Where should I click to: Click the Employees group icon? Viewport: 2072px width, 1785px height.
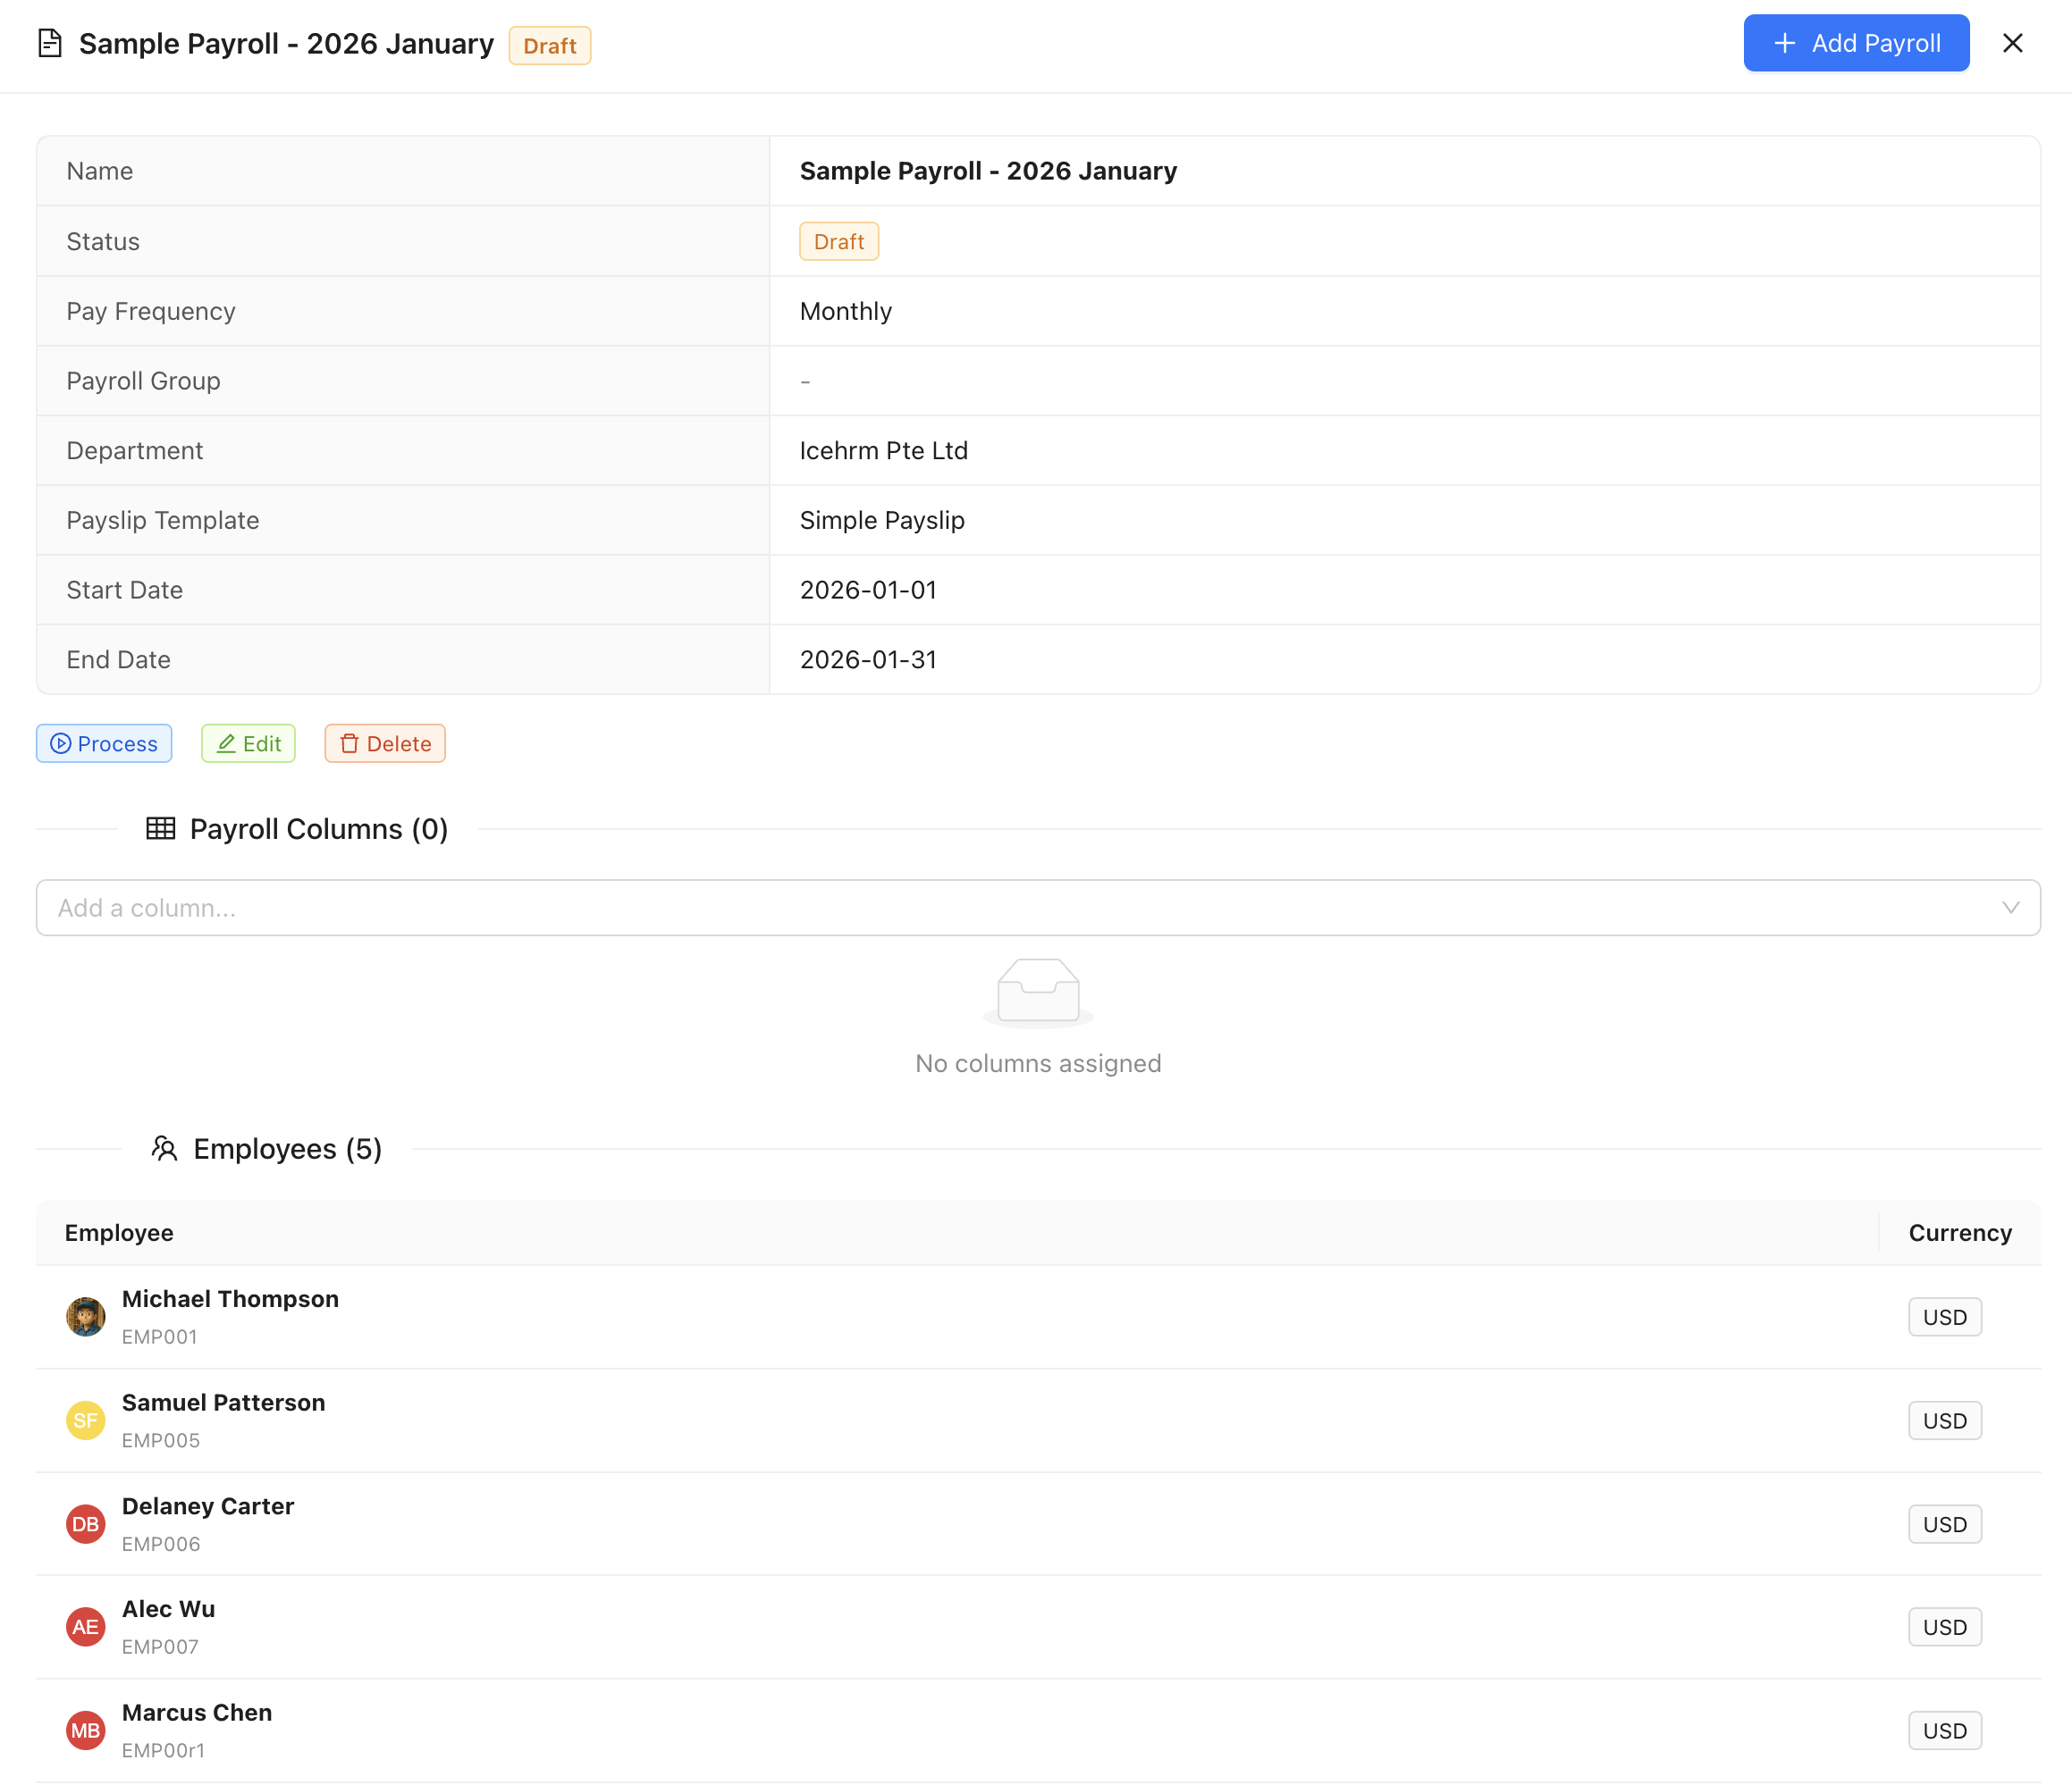[164, 1148]
